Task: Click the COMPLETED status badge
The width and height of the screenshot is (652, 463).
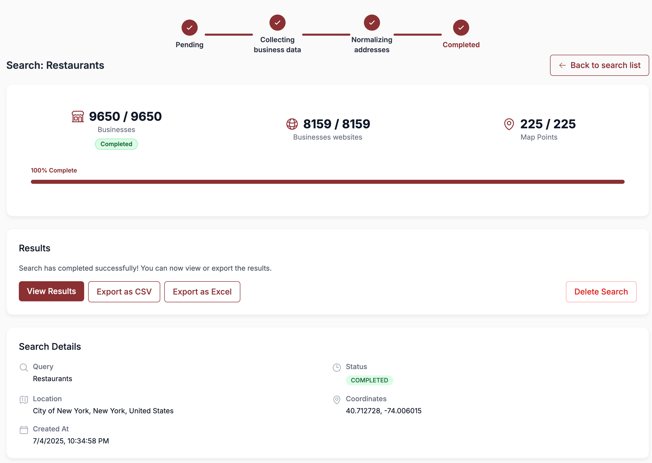Action: [369, 380]
